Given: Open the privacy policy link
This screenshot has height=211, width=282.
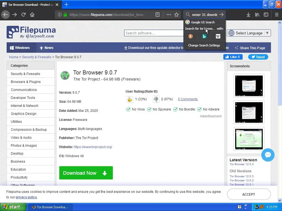Looking at the screenshot, I should tap(26, 197).
